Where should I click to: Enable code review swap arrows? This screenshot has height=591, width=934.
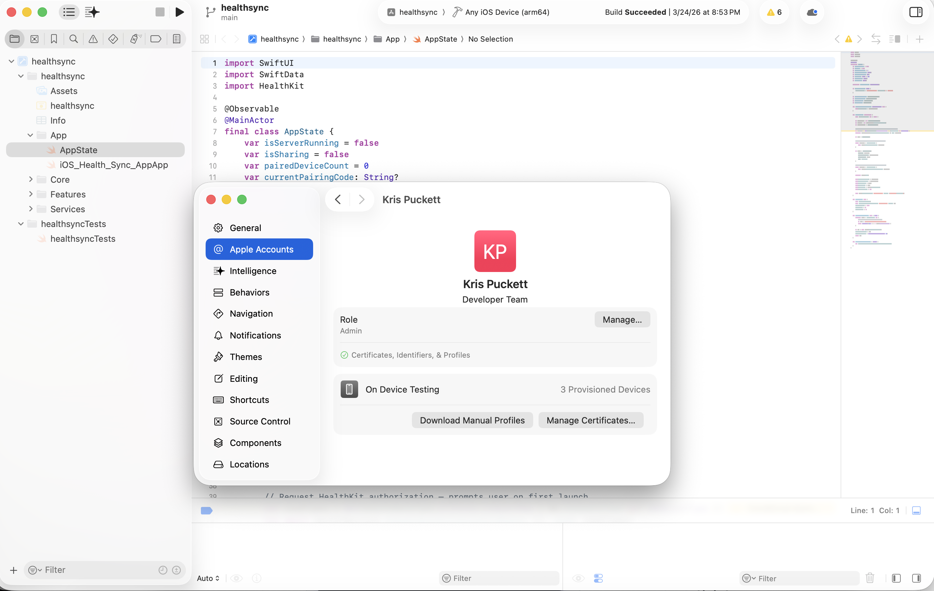point(876,39)
